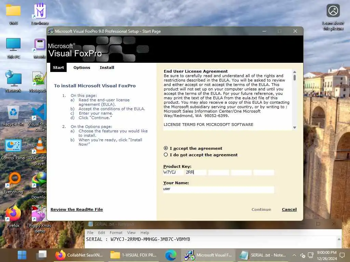Switch to Microsoft Visual FoxPro taskbar item

coord(208,255)
